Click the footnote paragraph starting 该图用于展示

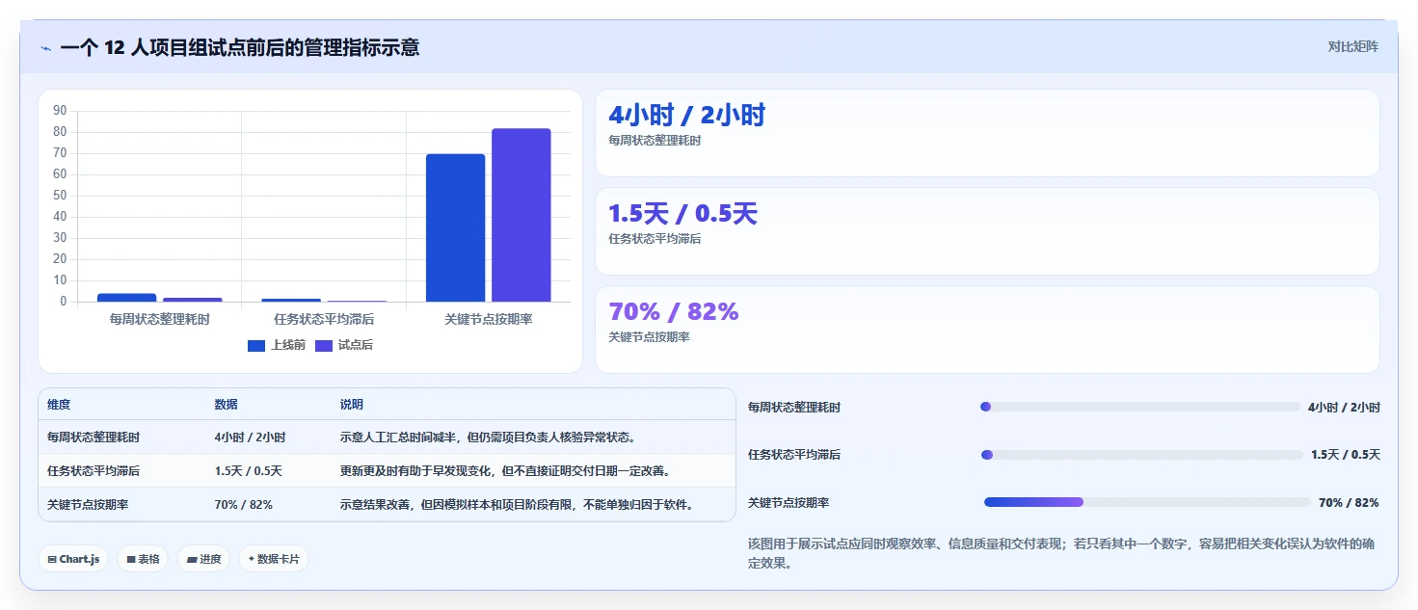pyautogui.click(x=1061, y=554)
